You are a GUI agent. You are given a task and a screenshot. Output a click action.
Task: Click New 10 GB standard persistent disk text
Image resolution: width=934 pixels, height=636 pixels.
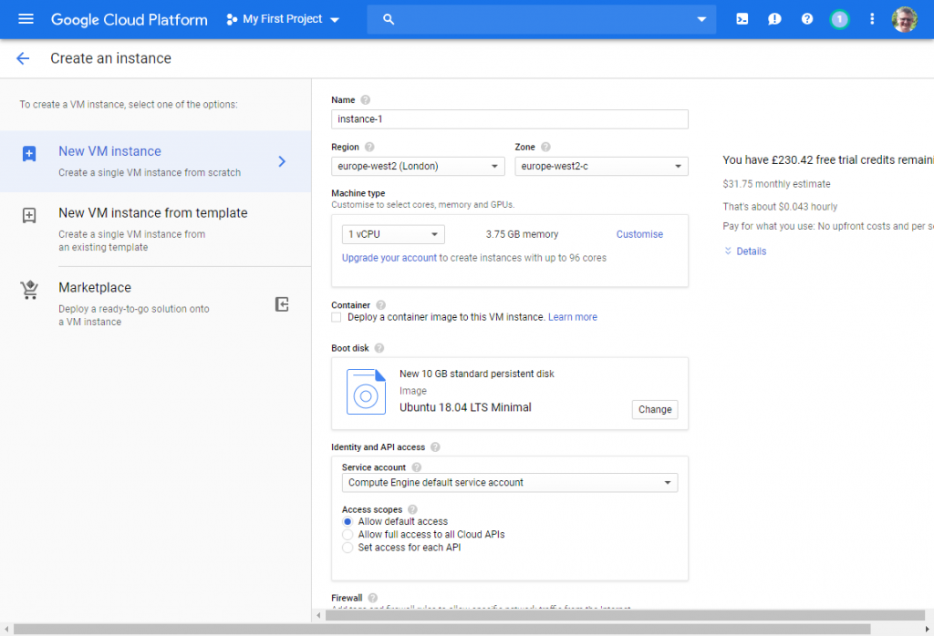click(476, 374)
